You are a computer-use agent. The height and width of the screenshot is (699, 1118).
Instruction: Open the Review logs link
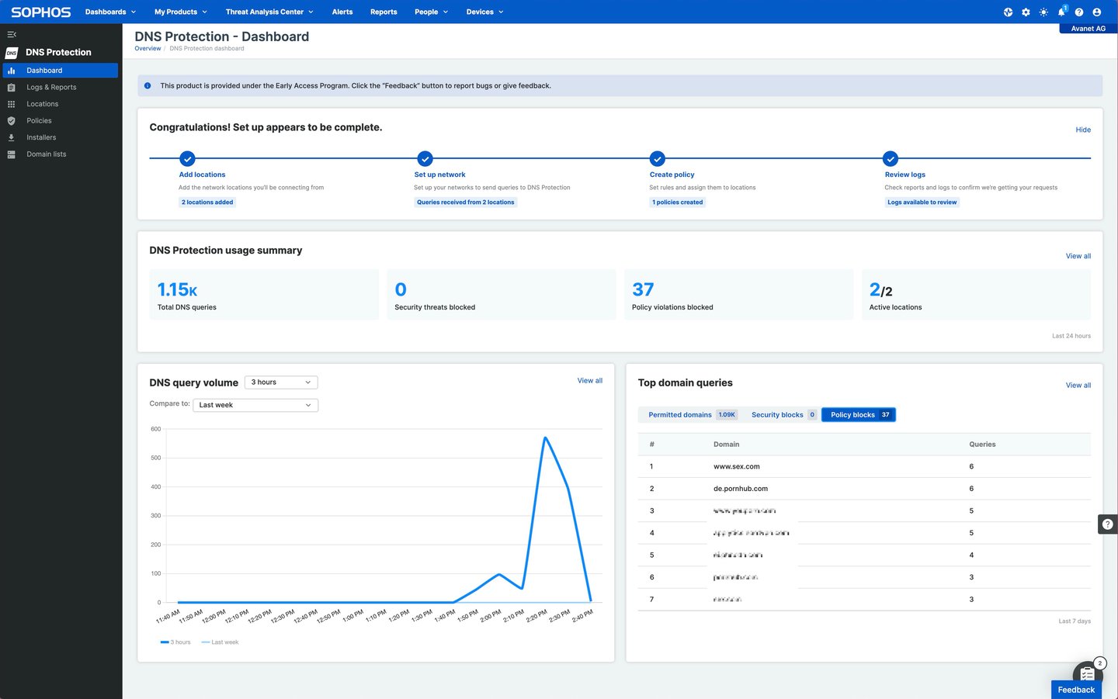click(x=905, y=175)
